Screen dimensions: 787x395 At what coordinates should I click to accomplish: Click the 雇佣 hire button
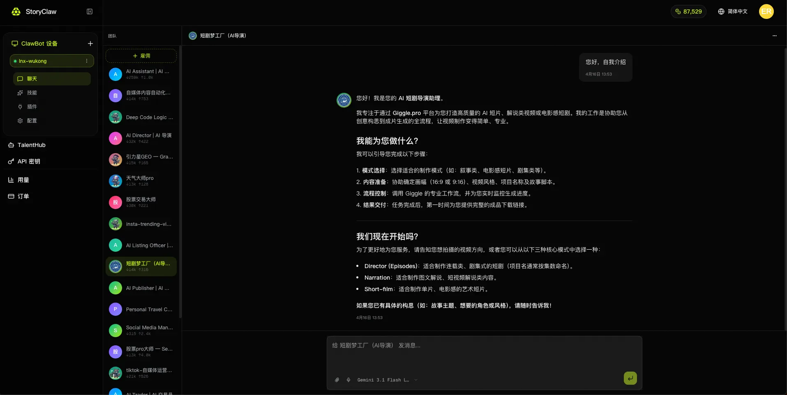tap(141, 56)
